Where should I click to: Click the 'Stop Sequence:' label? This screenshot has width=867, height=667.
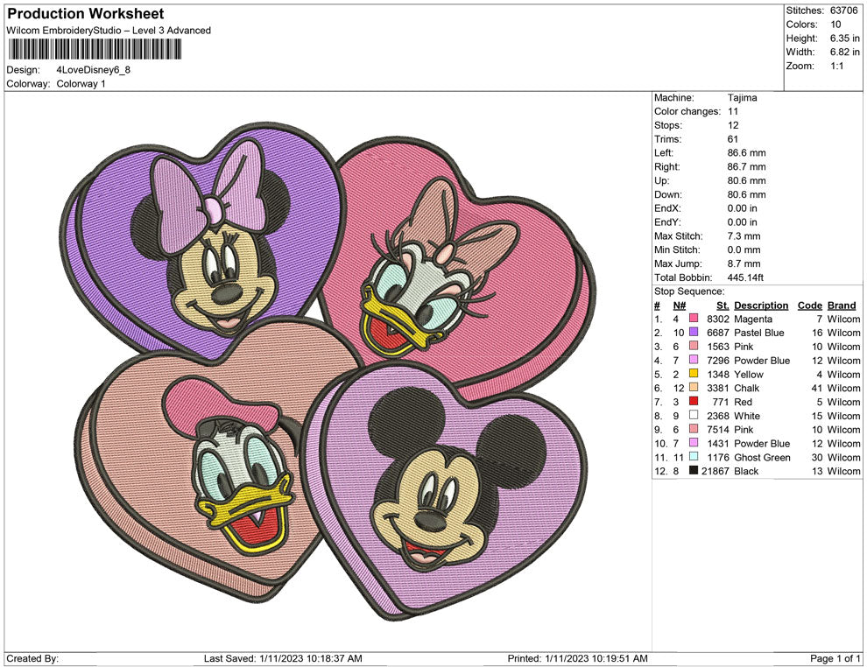pyautogui.click(x=689, y=291)
